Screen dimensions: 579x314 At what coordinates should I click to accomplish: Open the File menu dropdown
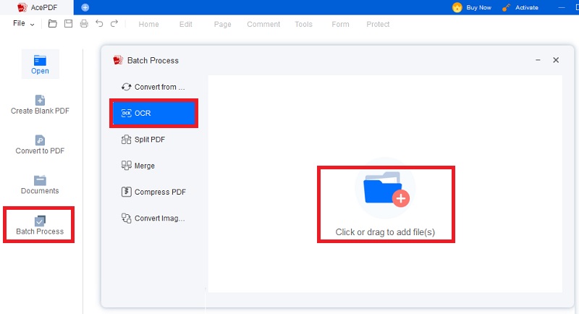click(x=24, y=24)
